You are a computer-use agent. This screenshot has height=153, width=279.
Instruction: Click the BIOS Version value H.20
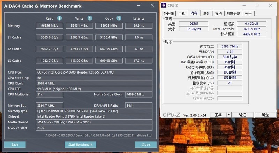[94, 128]
